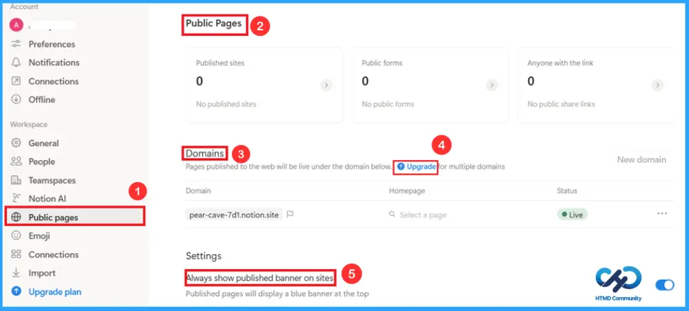Click the Import download arrow icon
Viewport: 689px width, 311px height.
17,273
